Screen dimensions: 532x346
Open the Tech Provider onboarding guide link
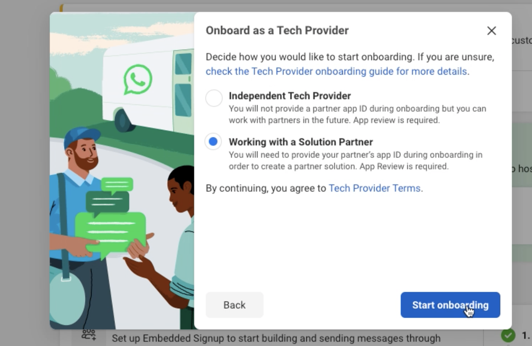click(x=336, y=71)
